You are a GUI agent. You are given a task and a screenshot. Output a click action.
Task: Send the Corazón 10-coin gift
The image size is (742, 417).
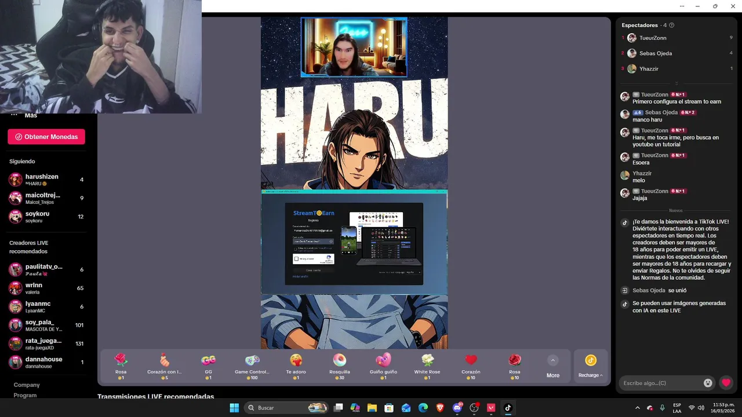click(x=471, y=367)
